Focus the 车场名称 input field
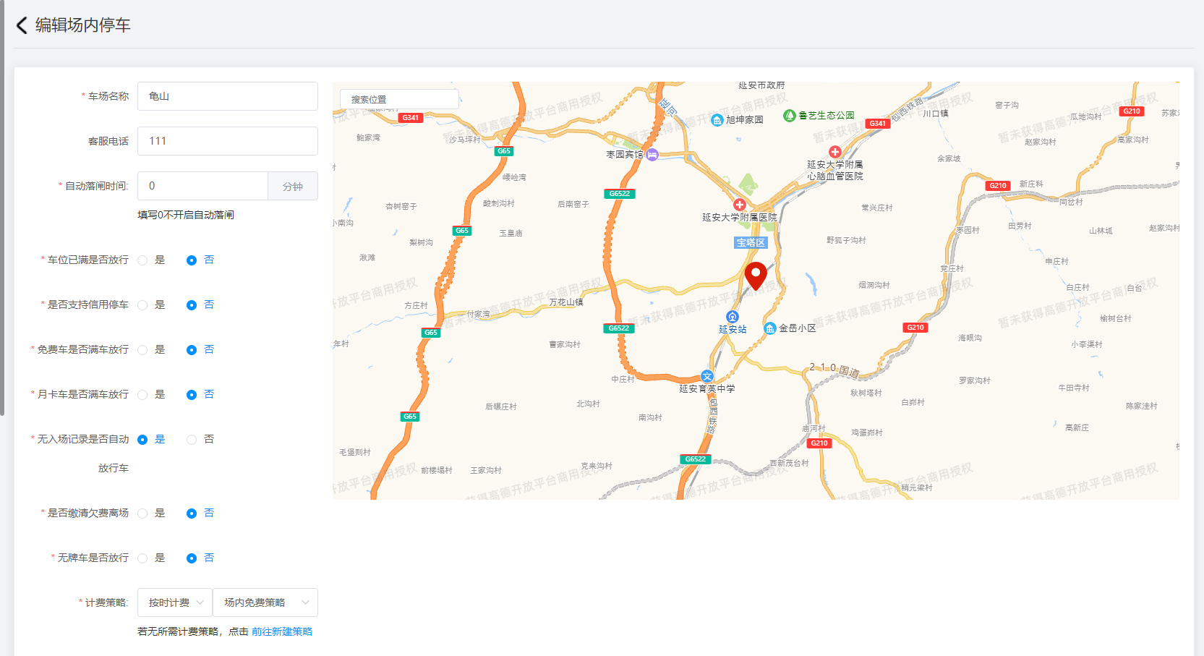The width and height of the screenshot is (1204, 656). 227,96
